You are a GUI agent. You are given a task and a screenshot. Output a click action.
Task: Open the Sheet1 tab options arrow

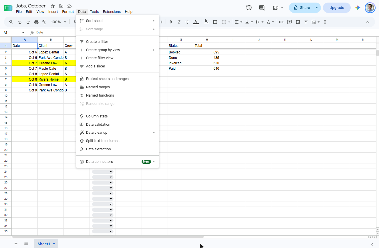tap(54, 244)
